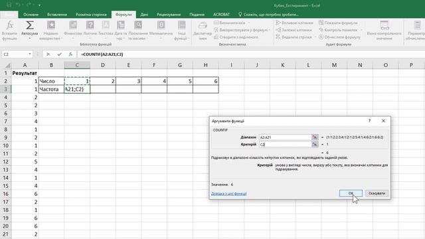Click Remove Arrows ribbon command
Screen dimensions: 425x239
pyautogui.click(x=296, y=37)
